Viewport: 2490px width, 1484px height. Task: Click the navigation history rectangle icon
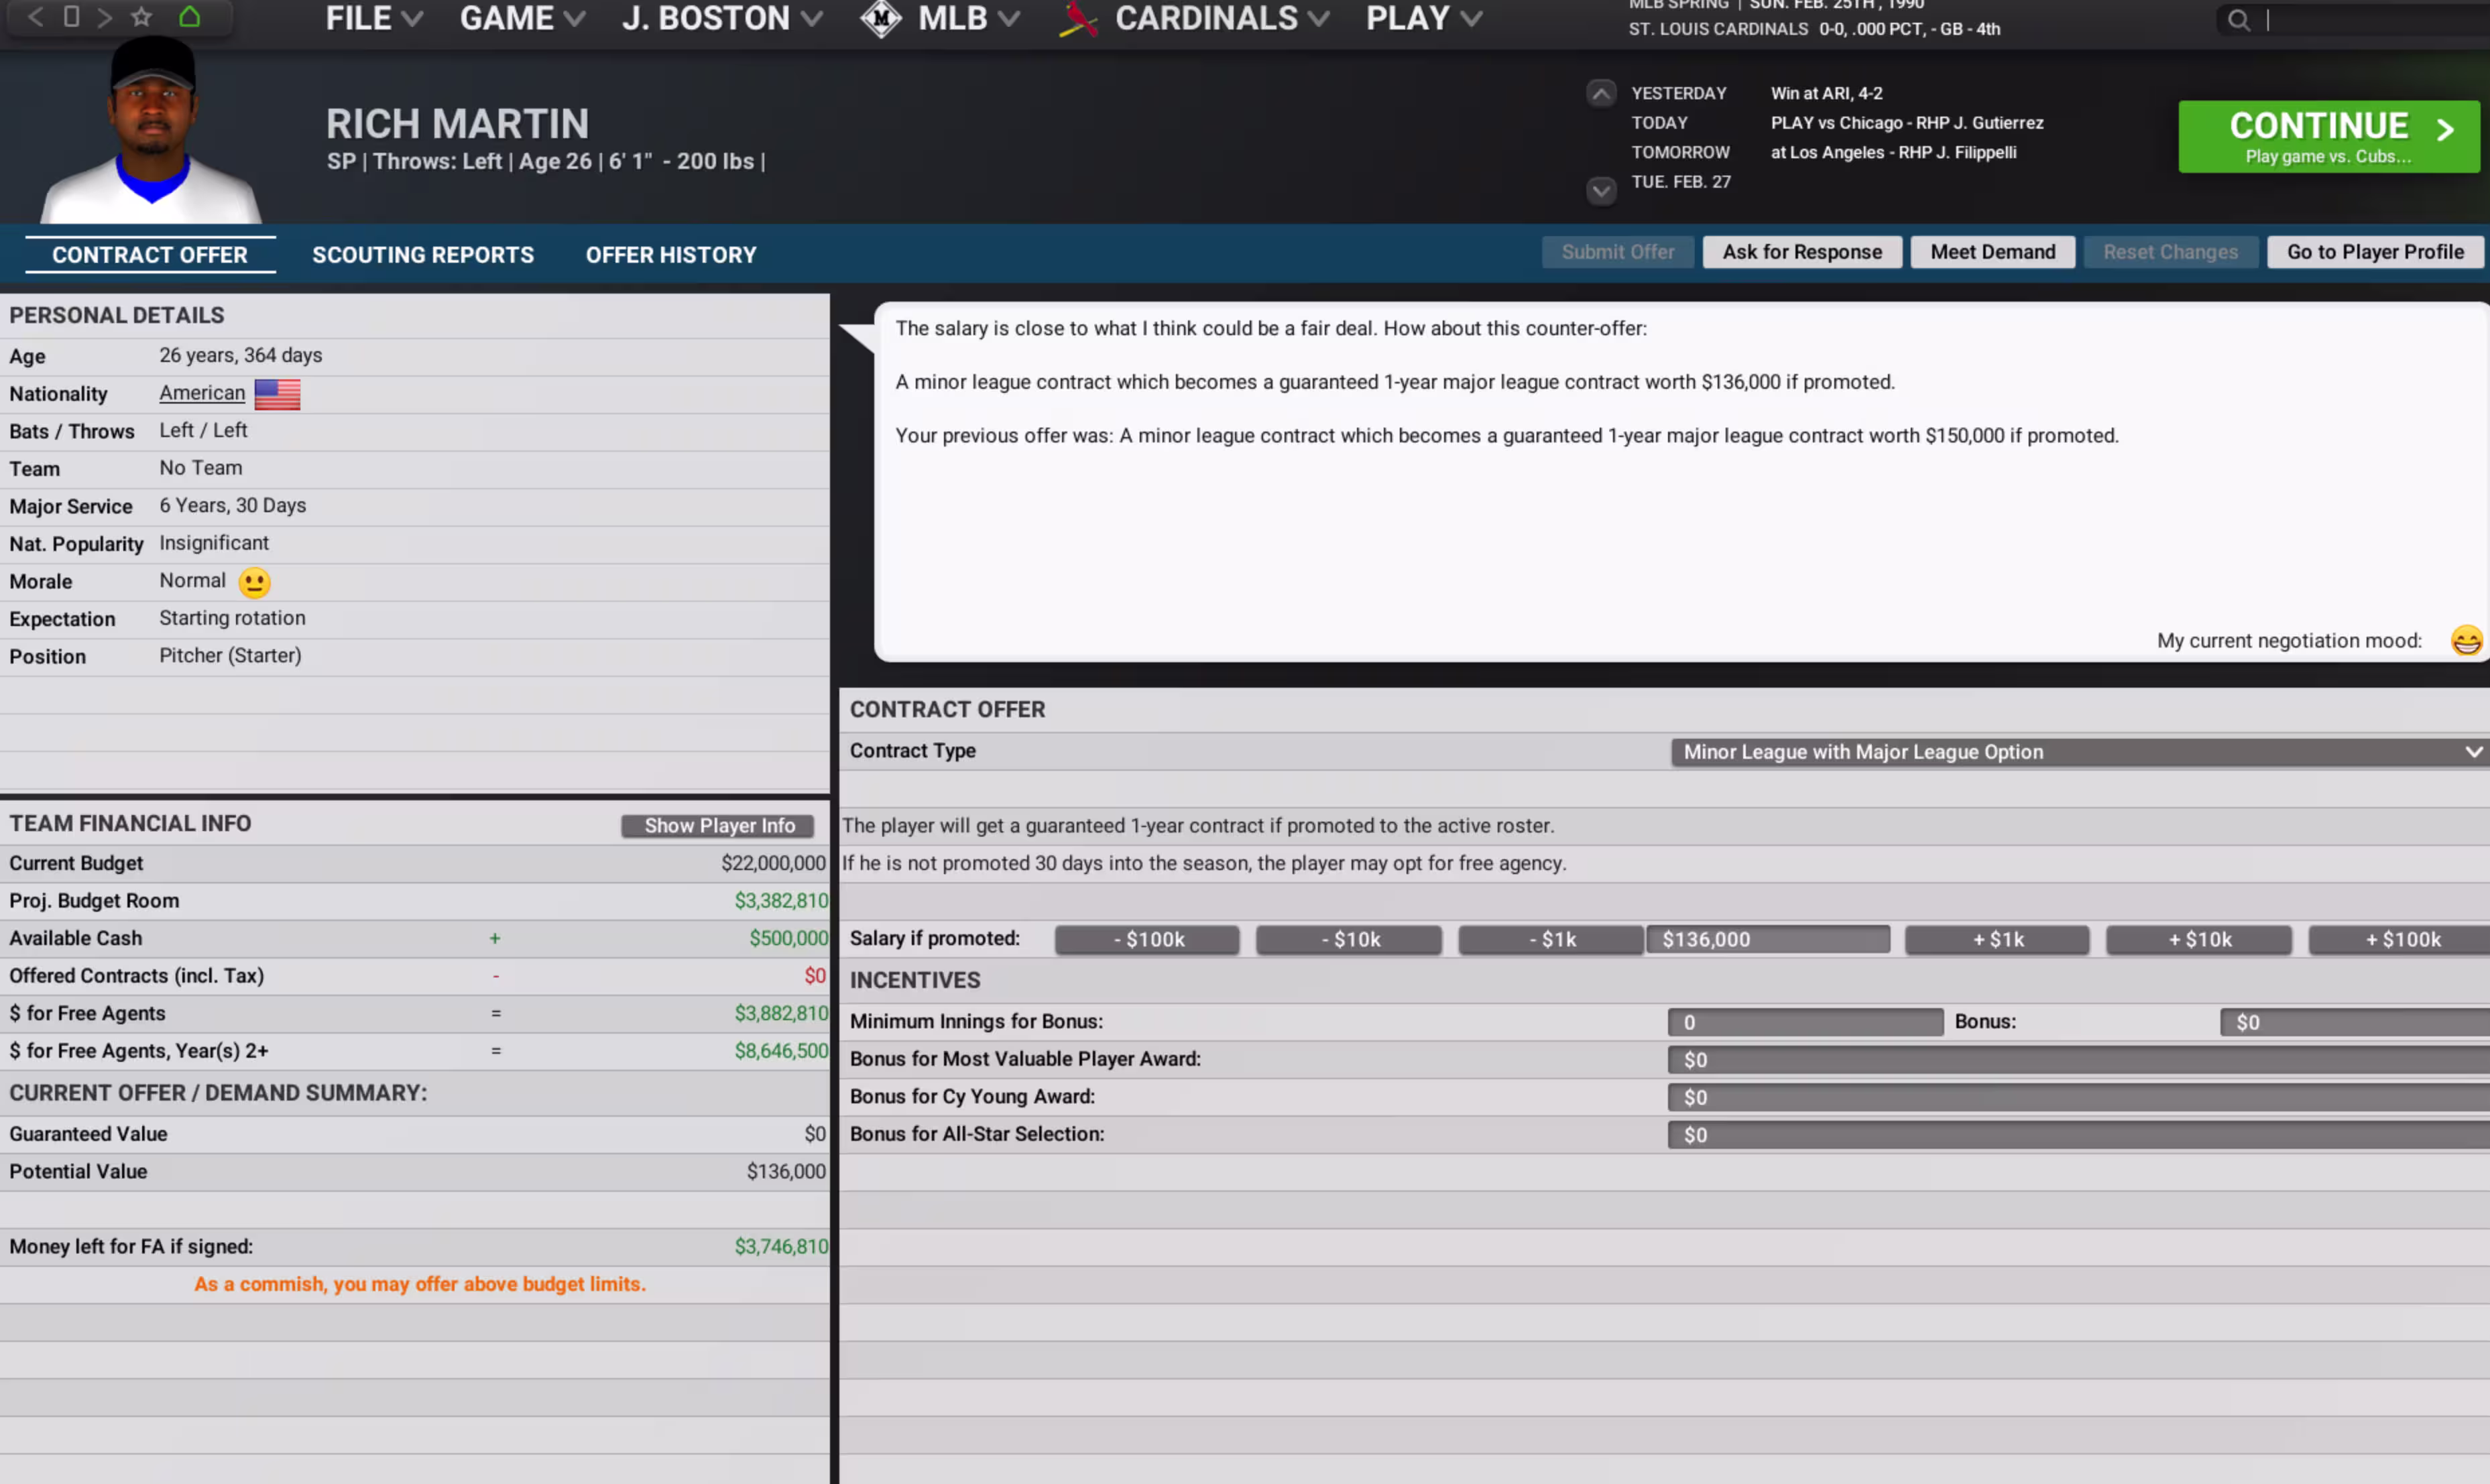coord(71,17)
